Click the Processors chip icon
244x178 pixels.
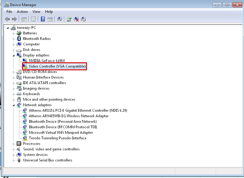click(19, 144)
